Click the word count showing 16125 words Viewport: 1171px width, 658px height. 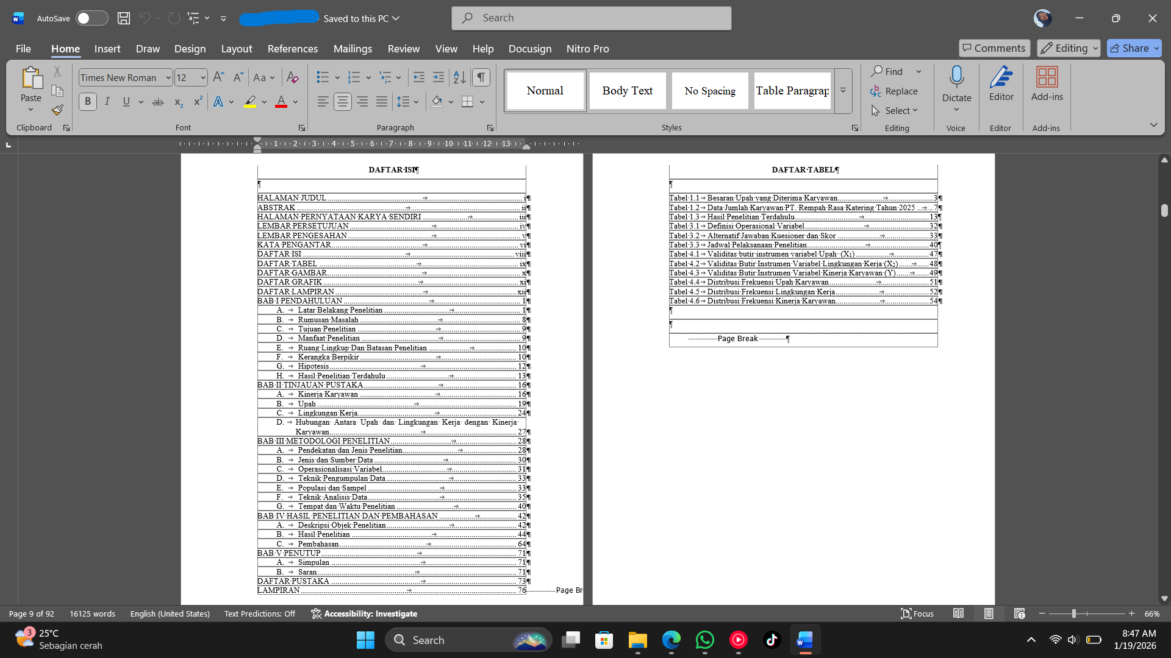coord(92,614)
